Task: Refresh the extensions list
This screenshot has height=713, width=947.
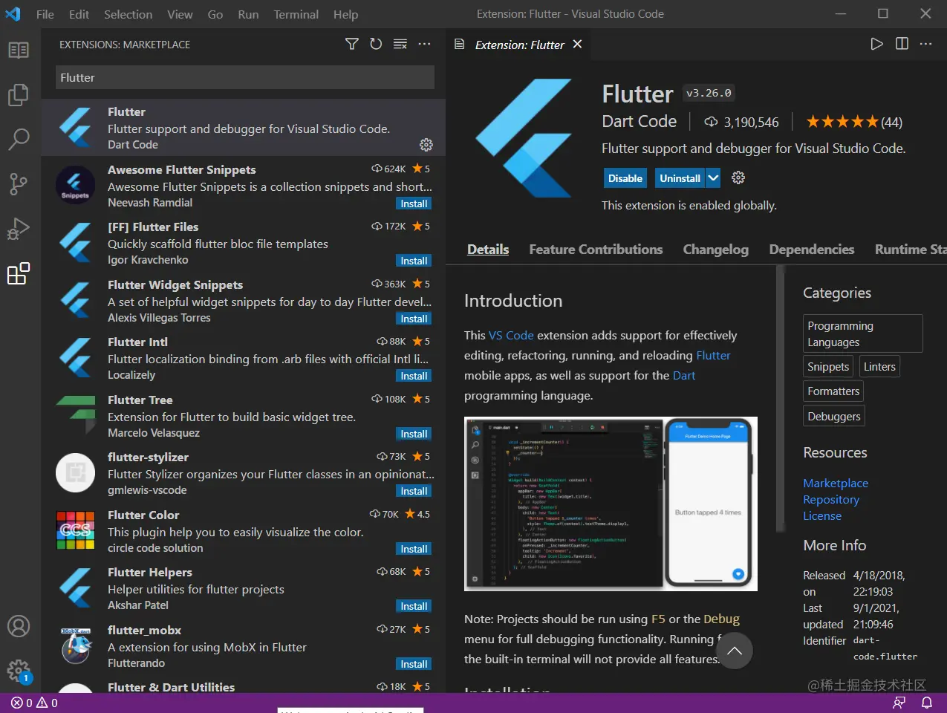Action: point(376,44)
